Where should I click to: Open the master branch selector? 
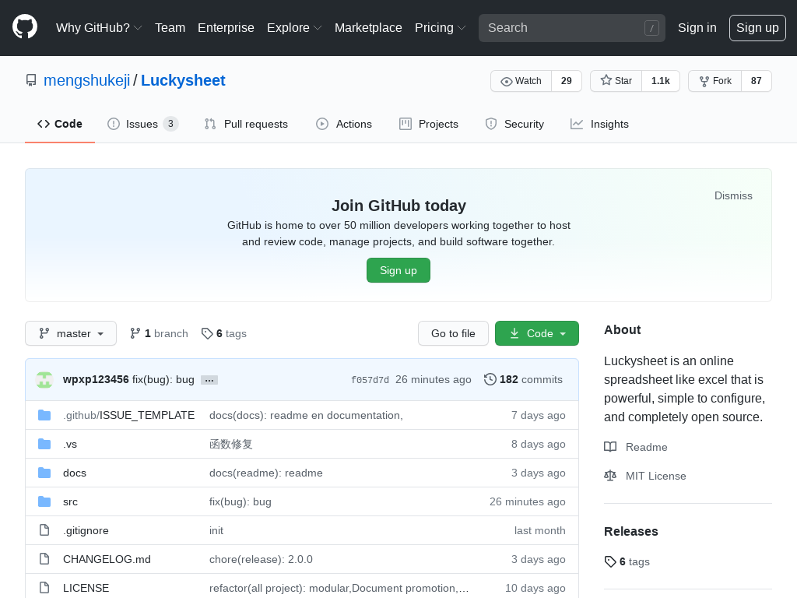pyautogui.click(x=71, y=333)
